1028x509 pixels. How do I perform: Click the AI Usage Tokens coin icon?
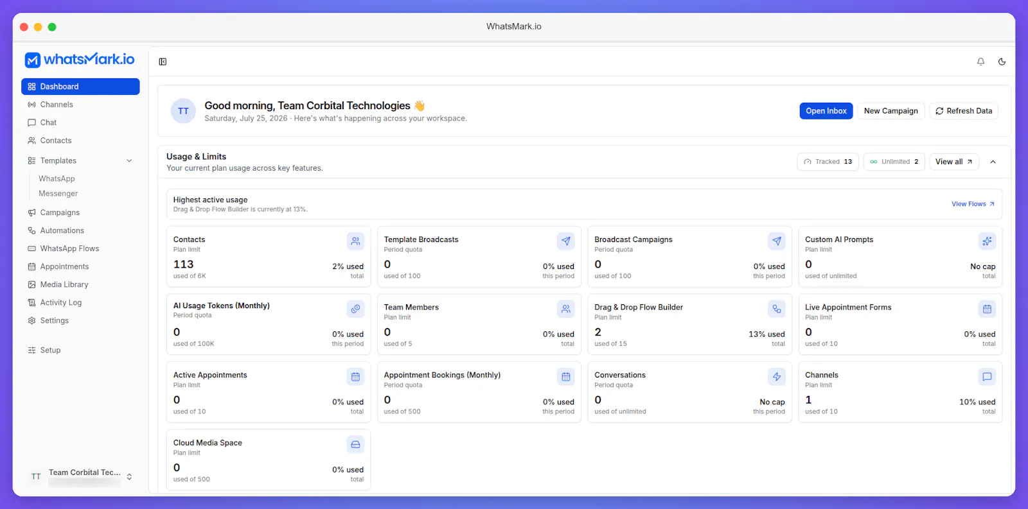[355, 309]
